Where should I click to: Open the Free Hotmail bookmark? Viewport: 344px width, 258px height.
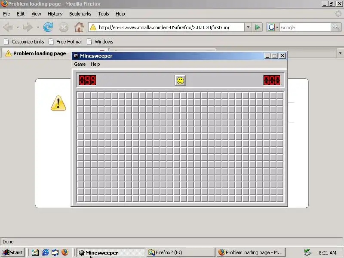(66, 42)
